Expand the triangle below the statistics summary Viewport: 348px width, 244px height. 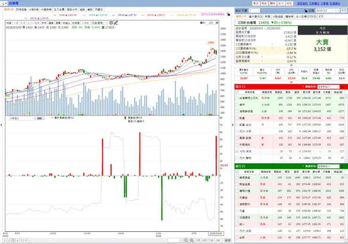tap(291, 65)
